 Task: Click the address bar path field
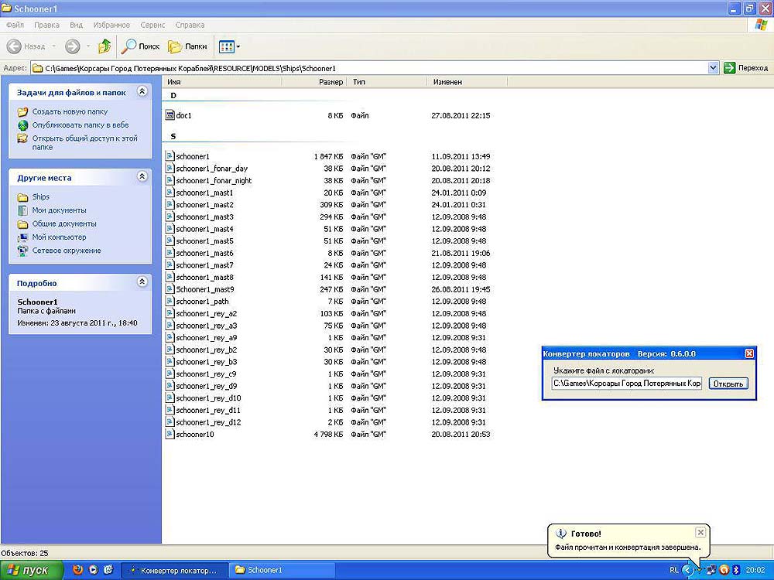369,68
